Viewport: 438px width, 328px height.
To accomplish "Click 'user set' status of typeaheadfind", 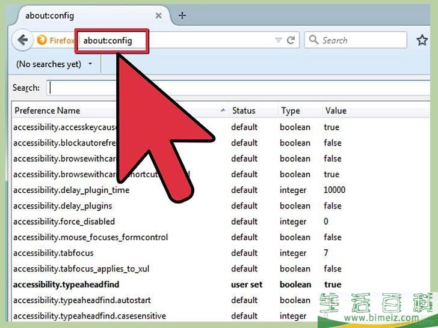I will tap(247, 285).
